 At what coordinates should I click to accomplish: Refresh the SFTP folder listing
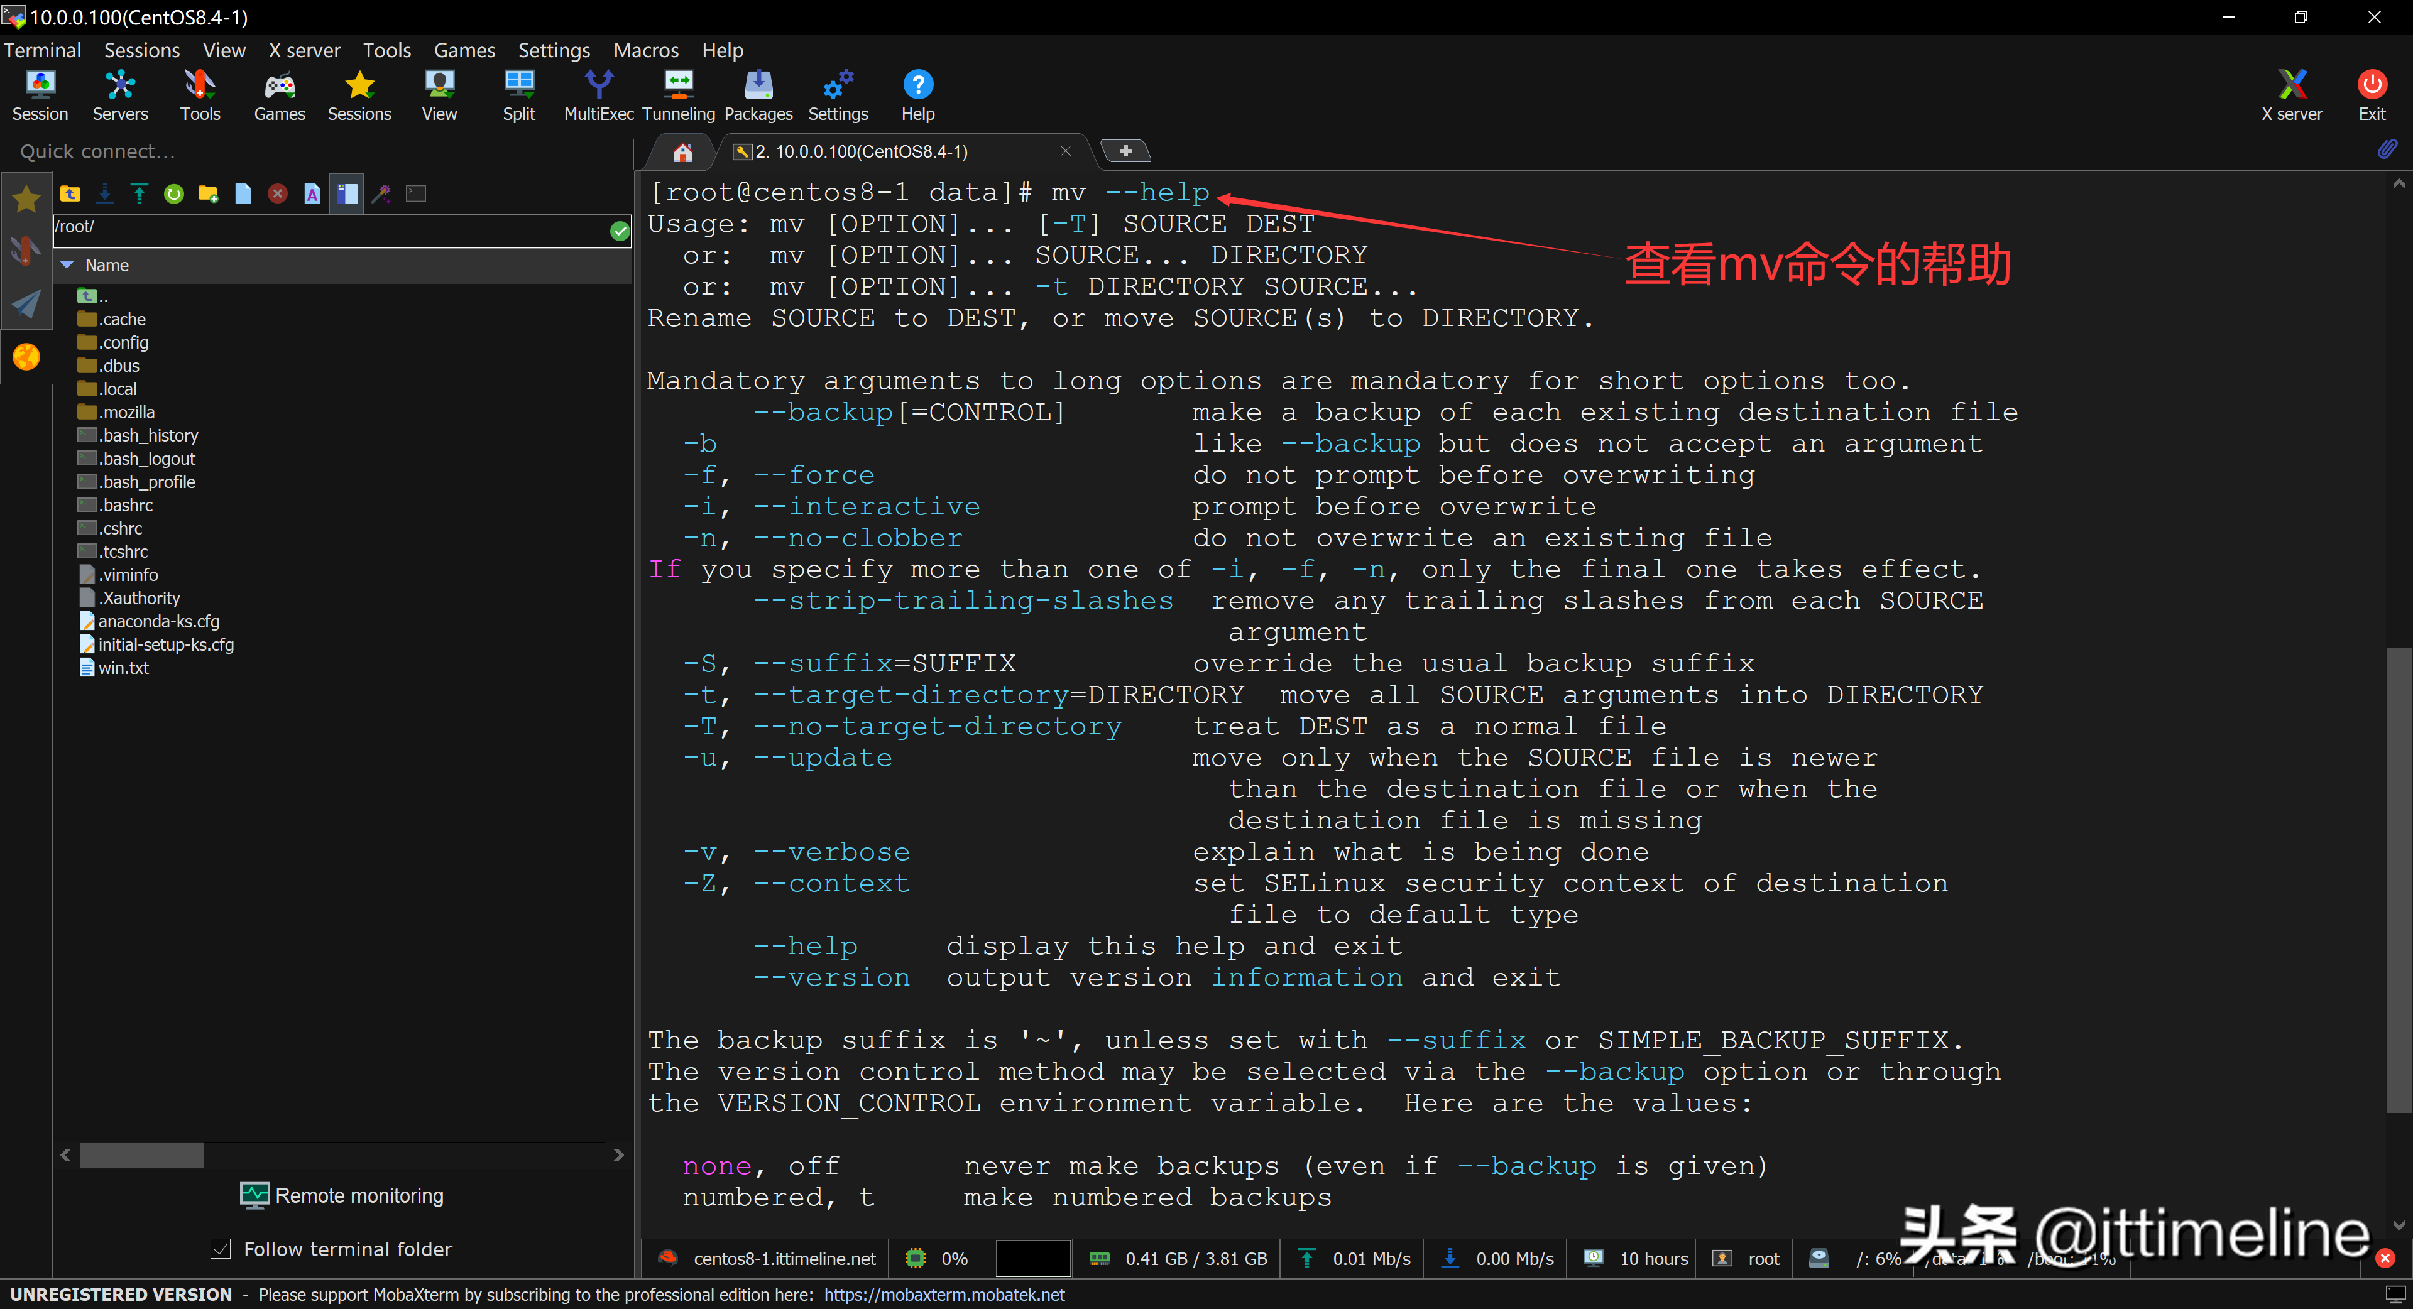pos(174,194)
